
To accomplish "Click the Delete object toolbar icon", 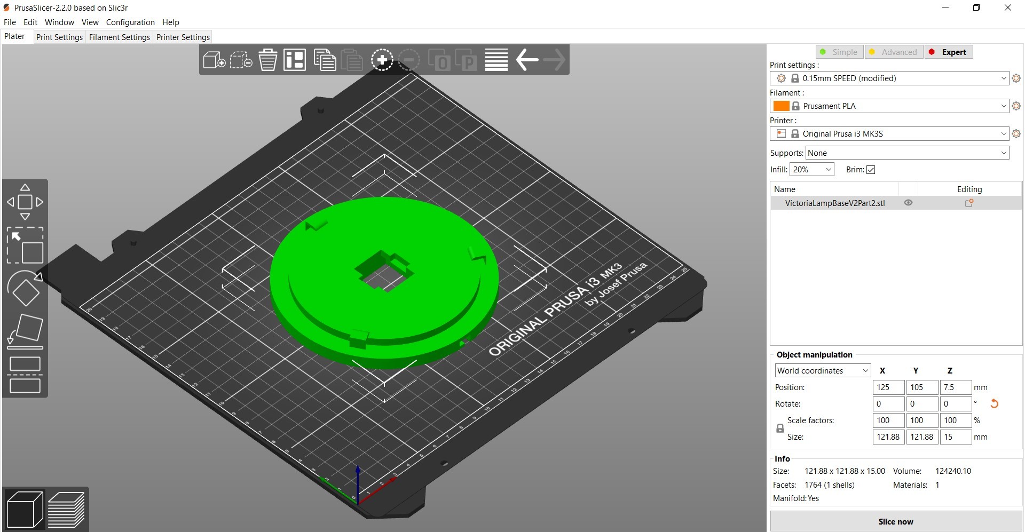I will 241,60.
